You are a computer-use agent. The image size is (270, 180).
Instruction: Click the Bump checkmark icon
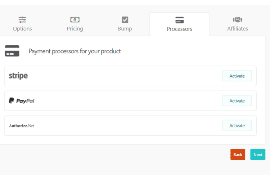[x=125, y=20]
